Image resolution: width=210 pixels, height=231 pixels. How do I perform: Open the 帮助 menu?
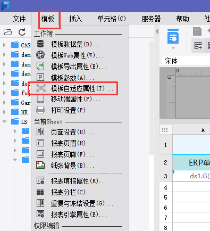[x=182, y=19]
